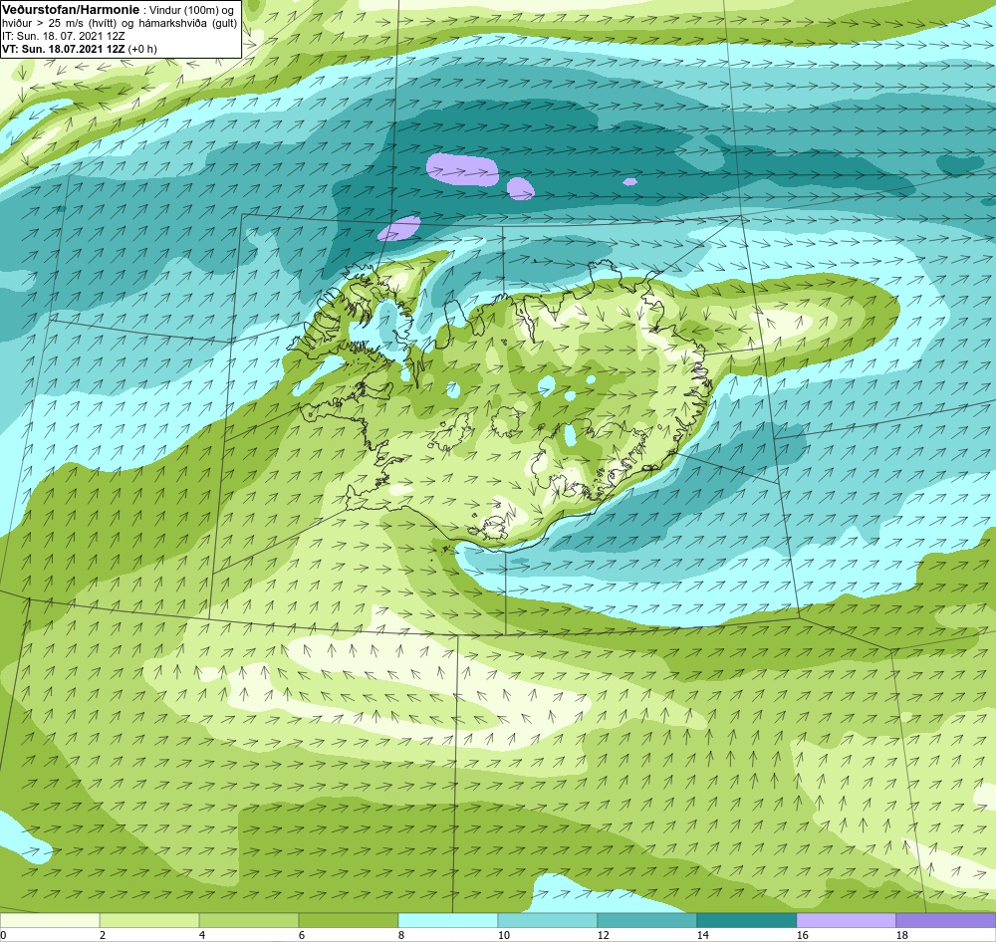Screen dimensions: 996x942
Task: Click the legend label '8'
Action: click(x=400, y=935)
